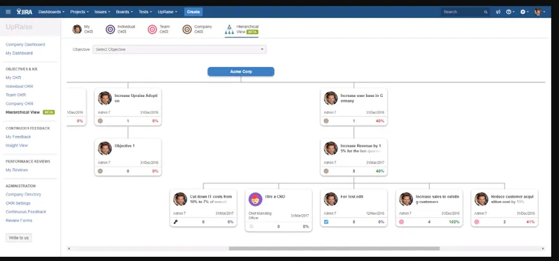This screenshot has height=261, width=559.
Task: Open the Hire a CRO objective title
Action: (275, 197)
